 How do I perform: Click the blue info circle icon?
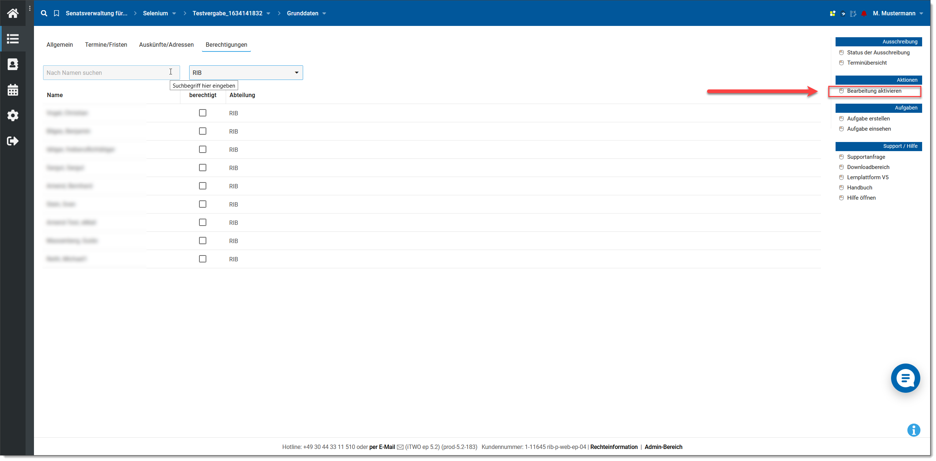click(913, 430)
